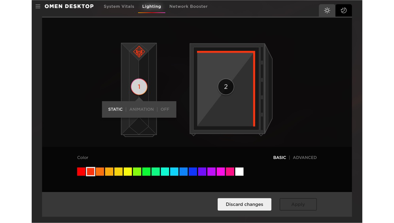Screen dimensions: 394x223
Task: Pick the turquoise swatch
Action: point(165,172)
